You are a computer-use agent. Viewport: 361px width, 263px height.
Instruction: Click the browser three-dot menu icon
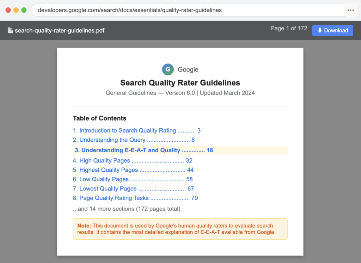[350, 10]
